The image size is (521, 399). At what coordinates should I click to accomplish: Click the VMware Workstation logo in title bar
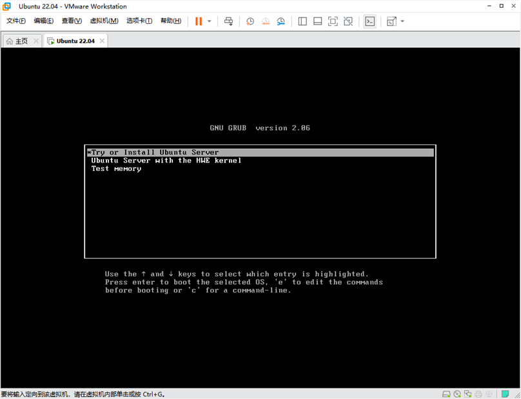(6, 6)
